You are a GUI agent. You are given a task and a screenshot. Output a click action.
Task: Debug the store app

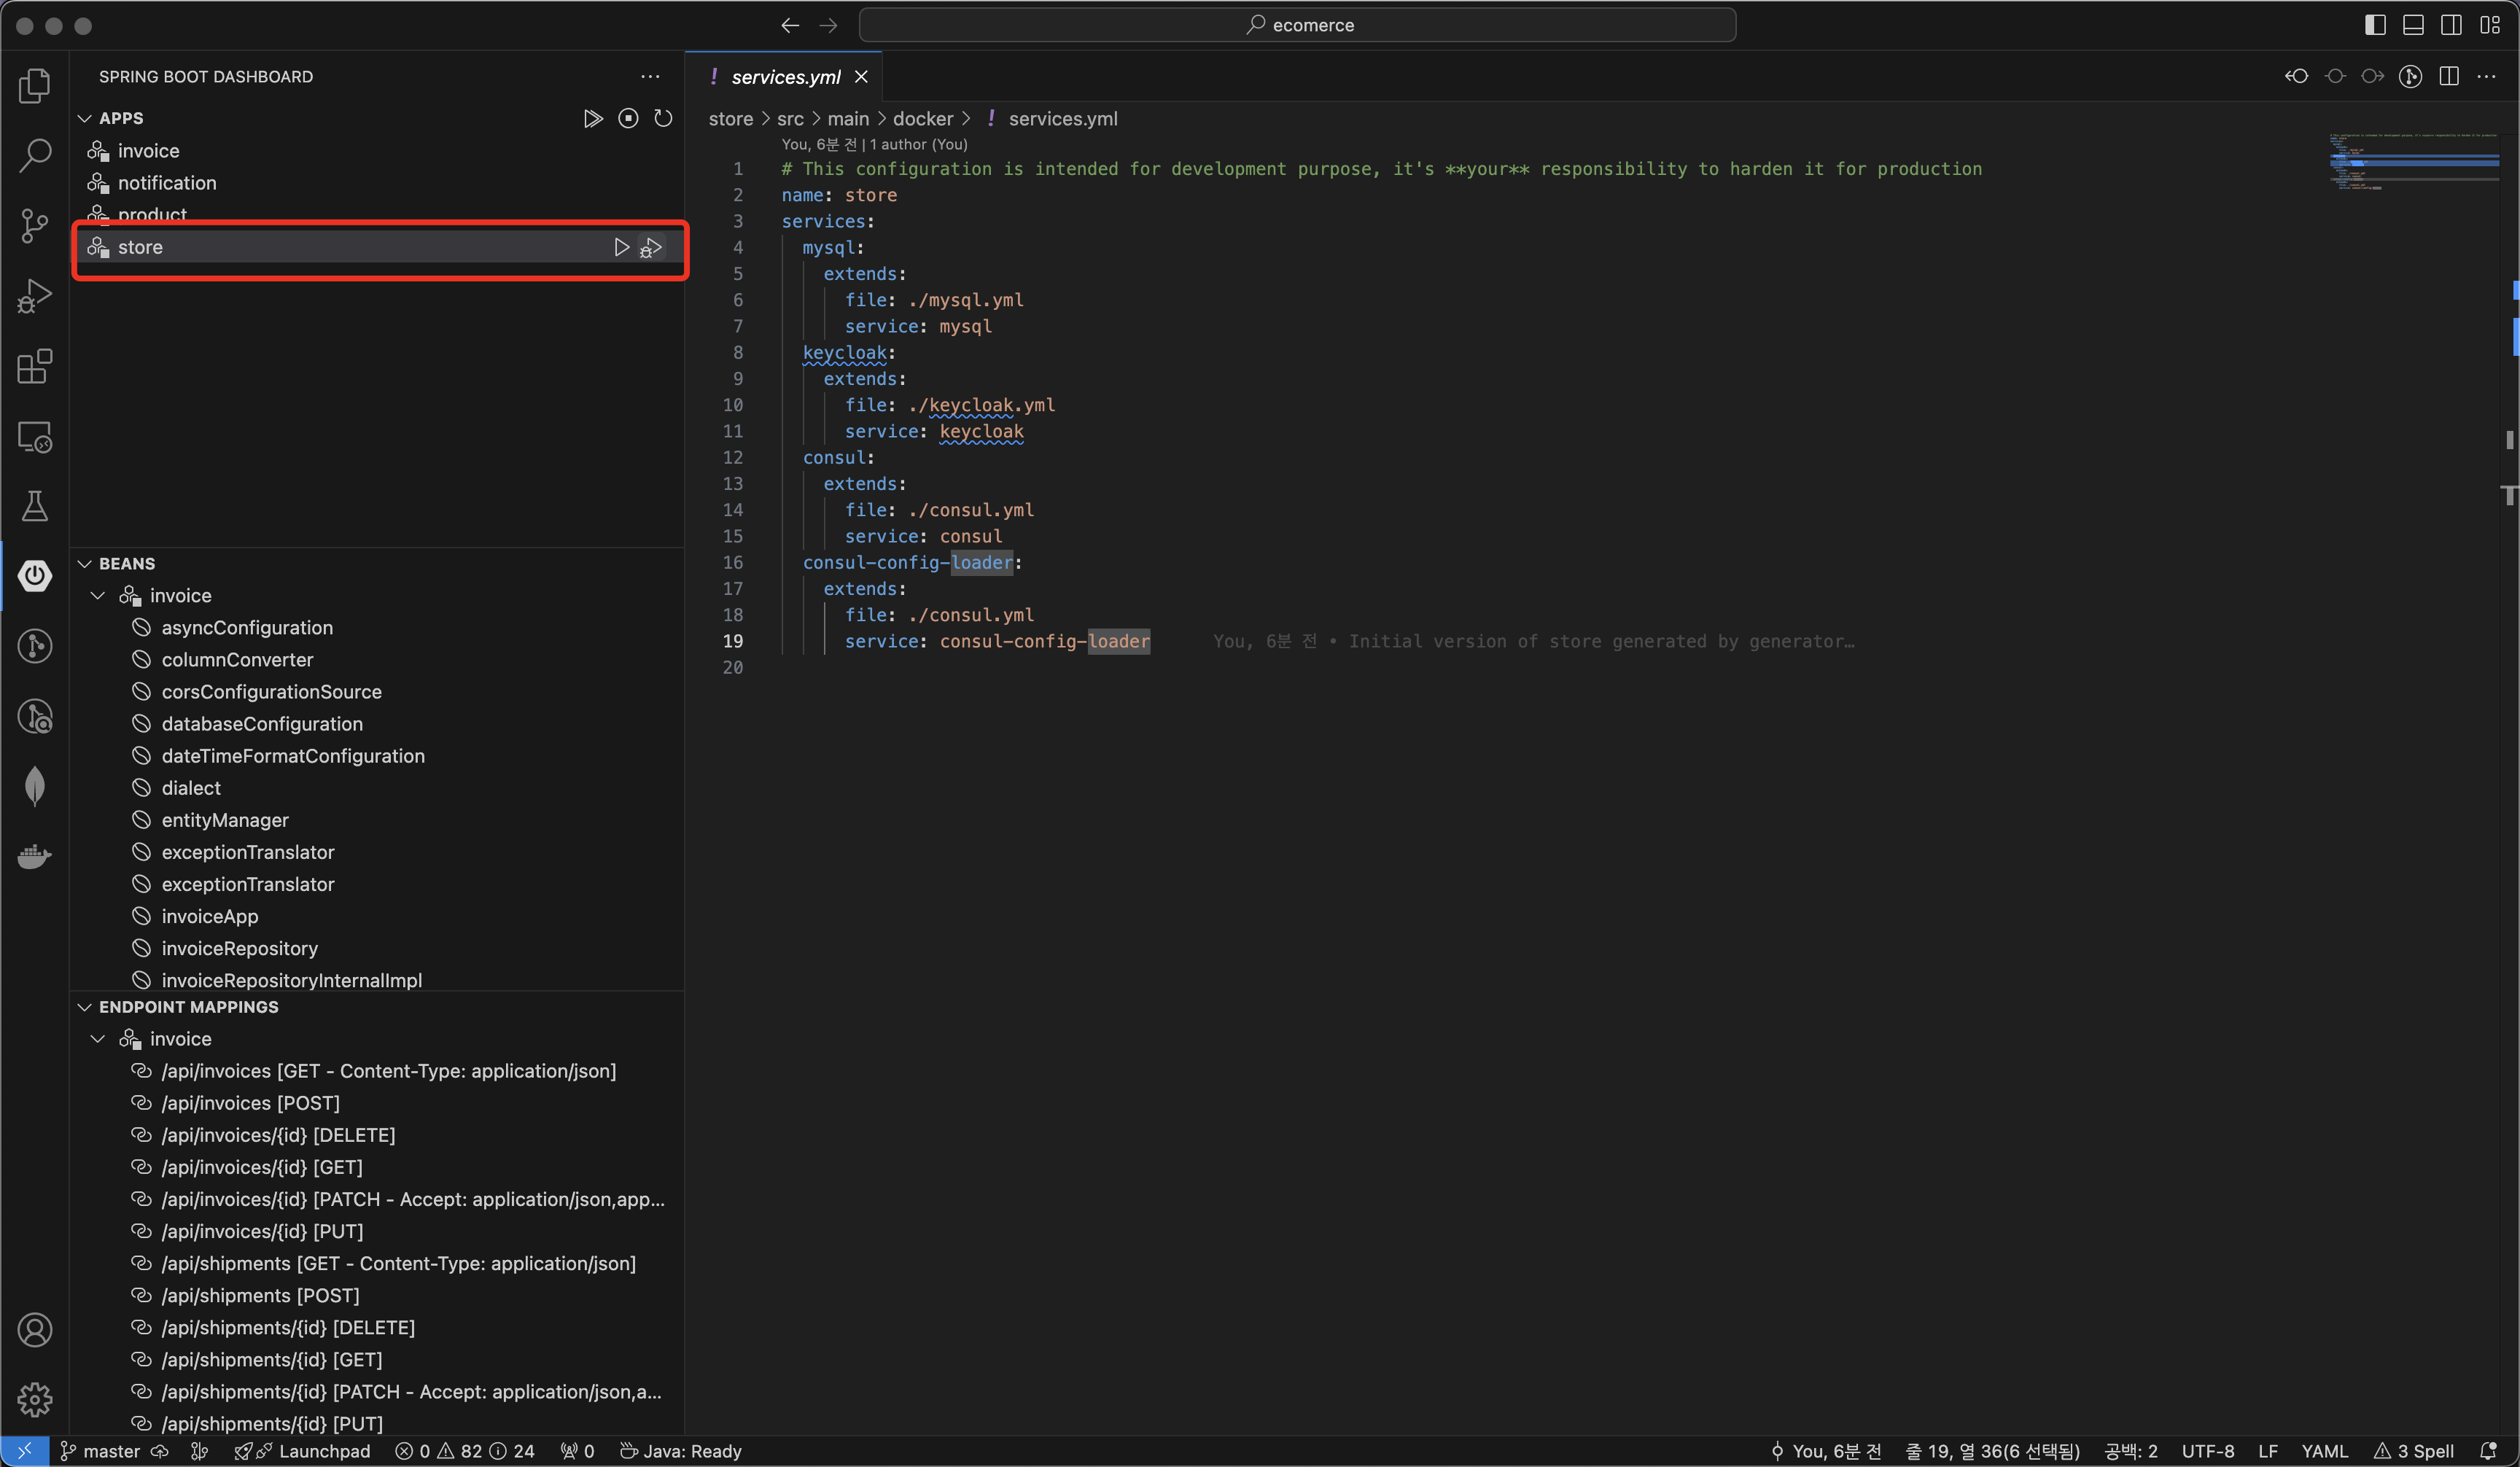652,247
